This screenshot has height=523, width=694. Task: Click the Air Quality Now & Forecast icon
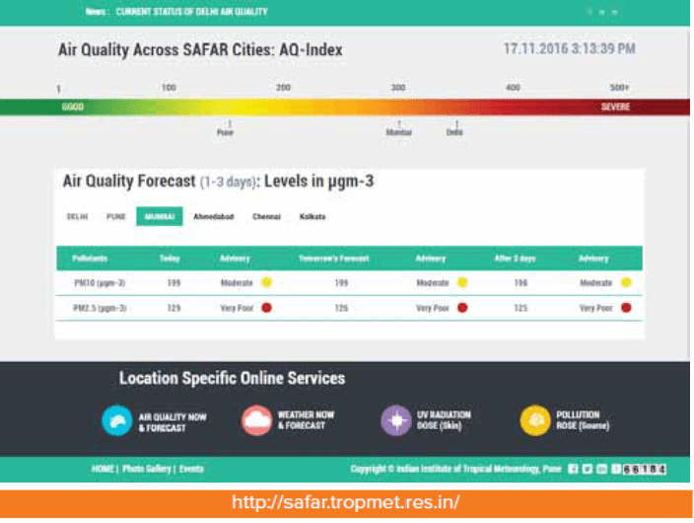116,421
